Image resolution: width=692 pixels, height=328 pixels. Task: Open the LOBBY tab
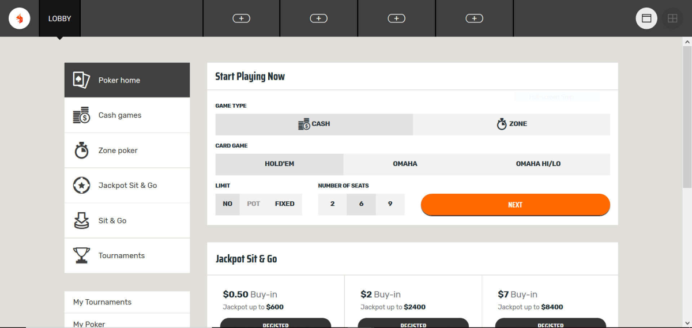59,18
